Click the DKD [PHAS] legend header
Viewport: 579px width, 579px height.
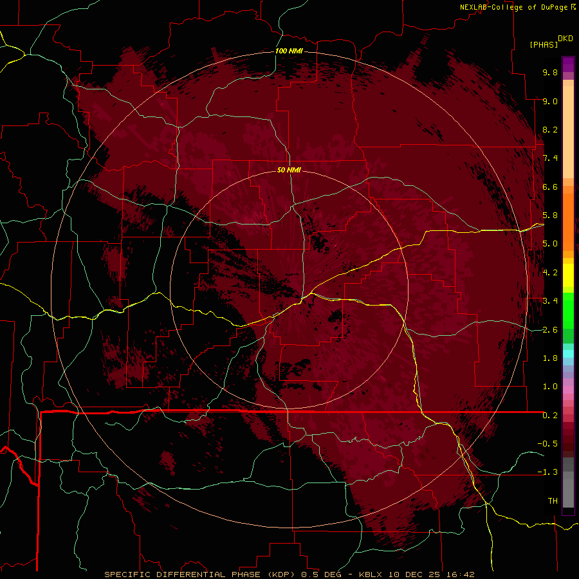[x=551, y=41]
